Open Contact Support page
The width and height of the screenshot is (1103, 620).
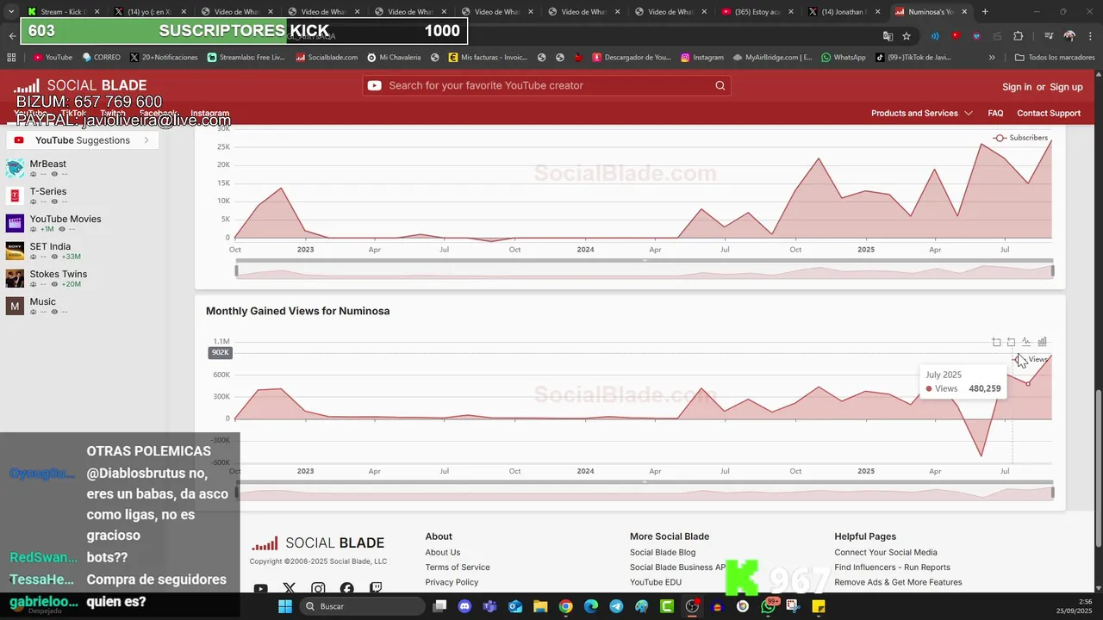pos(1049,113)
